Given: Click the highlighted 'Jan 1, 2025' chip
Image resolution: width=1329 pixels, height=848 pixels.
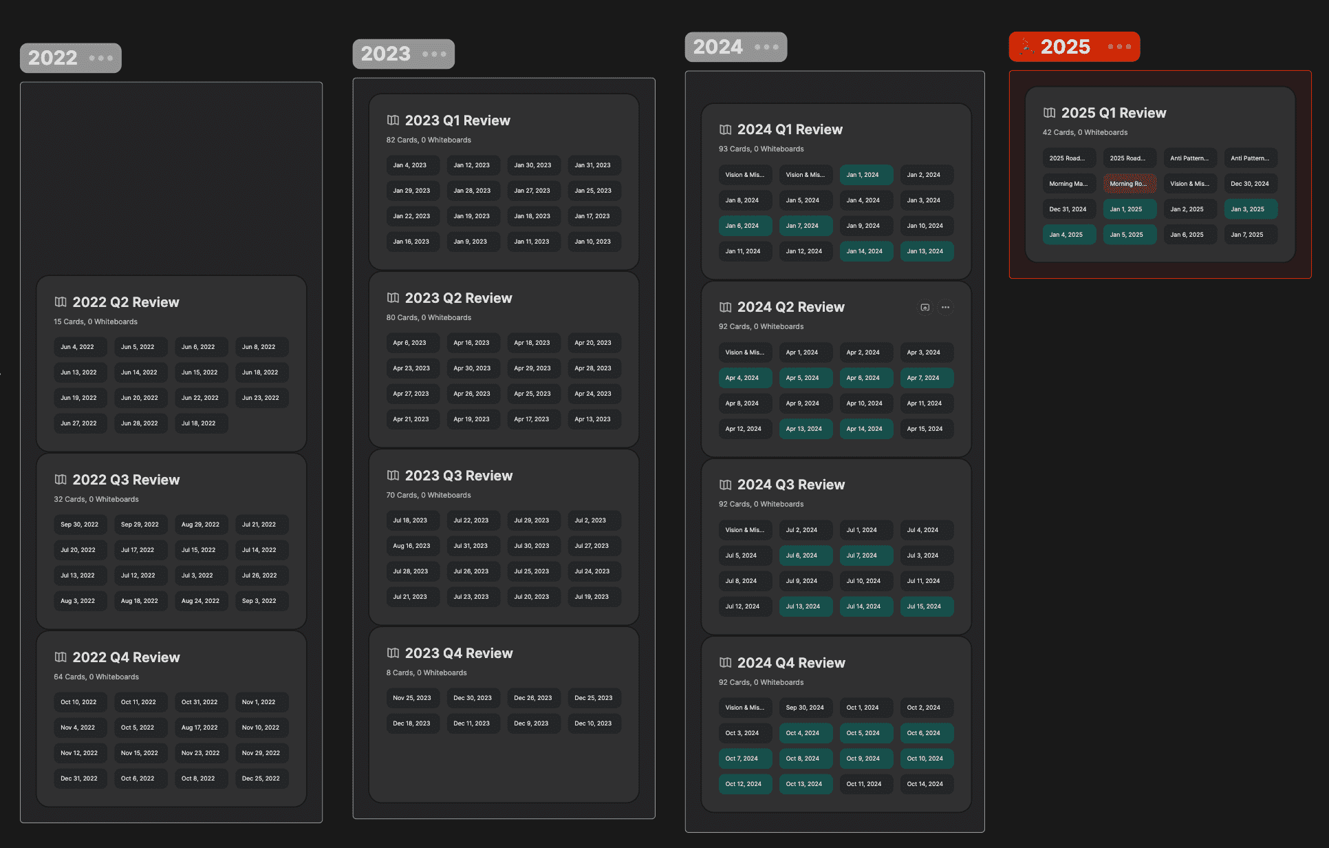Looking at the screenshot, I should pos(1130,209).
